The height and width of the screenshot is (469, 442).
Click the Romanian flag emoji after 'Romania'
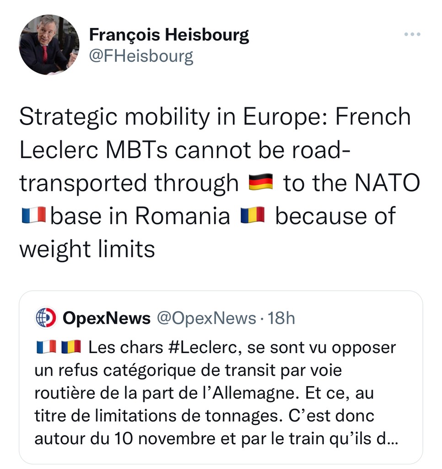(x=253, y=215)
